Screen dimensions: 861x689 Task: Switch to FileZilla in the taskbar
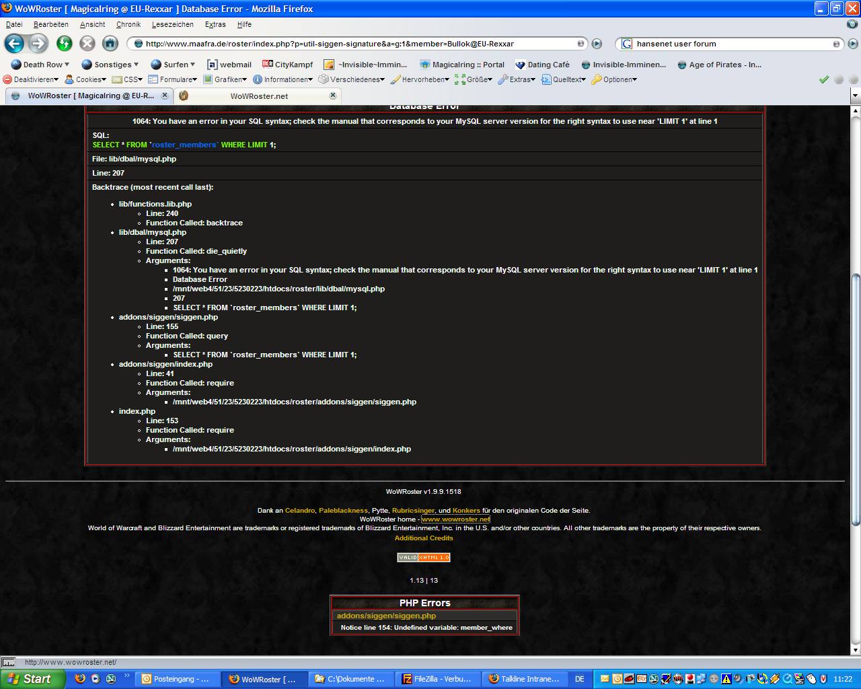437,679
